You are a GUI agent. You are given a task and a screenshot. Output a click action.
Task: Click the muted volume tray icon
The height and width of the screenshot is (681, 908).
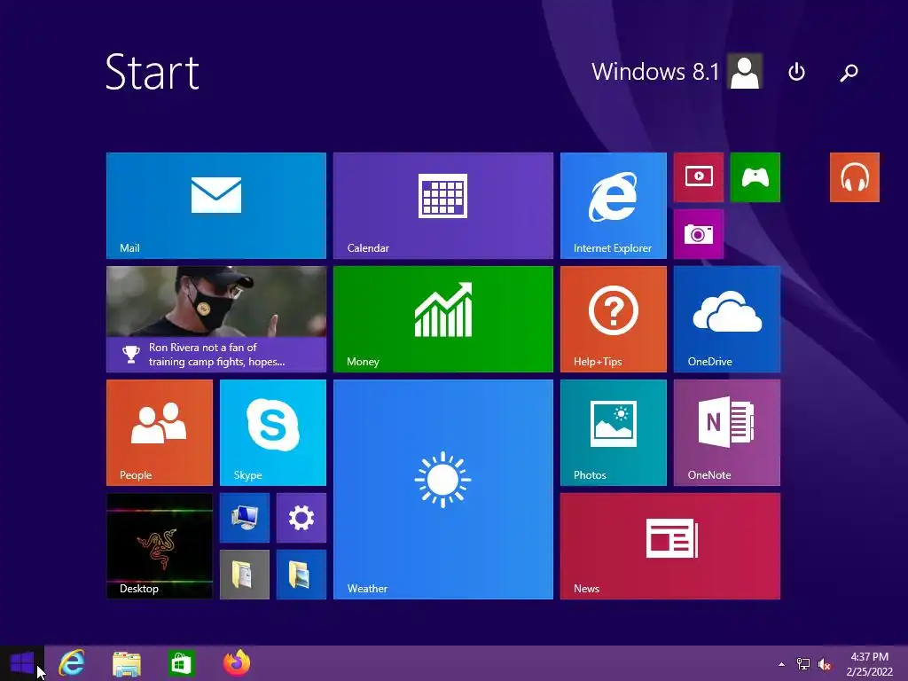[x=825, y=664]
